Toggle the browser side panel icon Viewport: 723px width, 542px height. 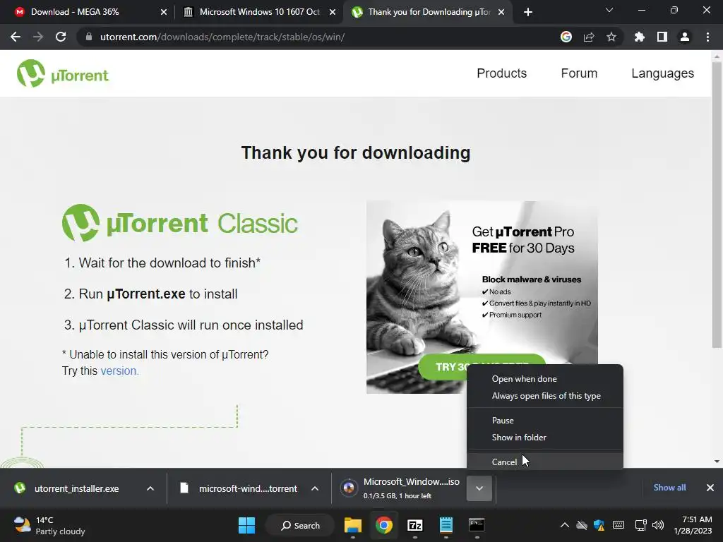point(662,37)
